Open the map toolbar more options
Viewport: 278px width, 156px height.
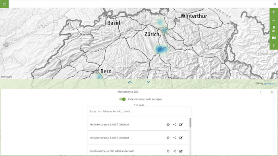point(274,46)
